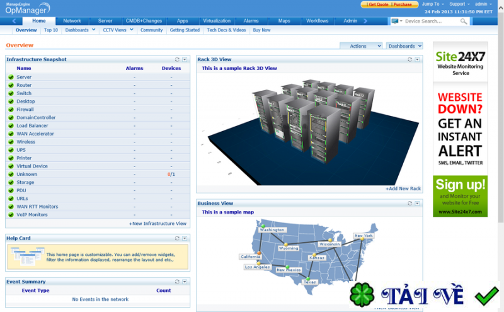This screenshot has width=504, height=312.
Task: Switch to the Server tab
Action: tap(105, 21)
